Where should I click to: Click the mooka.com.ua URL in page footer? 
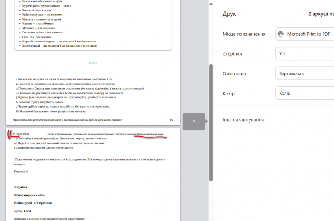[67, 120]
